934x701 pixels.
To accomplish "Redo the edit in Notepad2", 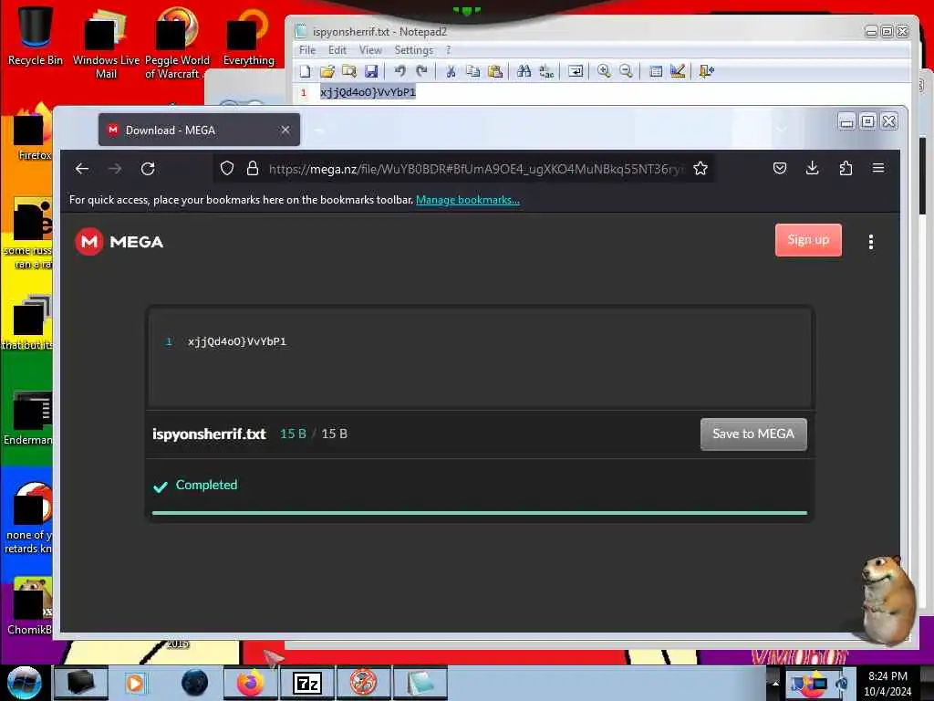I will coord(421,71).
